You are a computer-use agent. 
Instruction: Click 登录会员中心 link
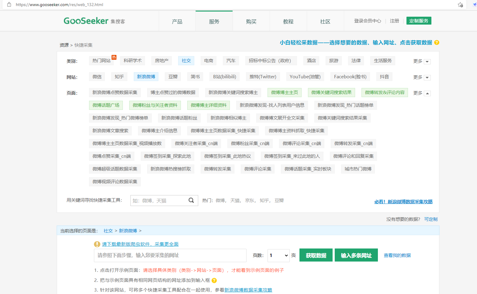368,21
